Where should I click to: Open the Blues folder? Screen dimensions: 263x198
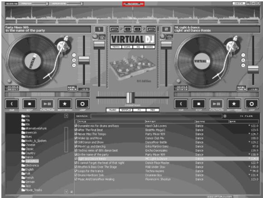27,136
